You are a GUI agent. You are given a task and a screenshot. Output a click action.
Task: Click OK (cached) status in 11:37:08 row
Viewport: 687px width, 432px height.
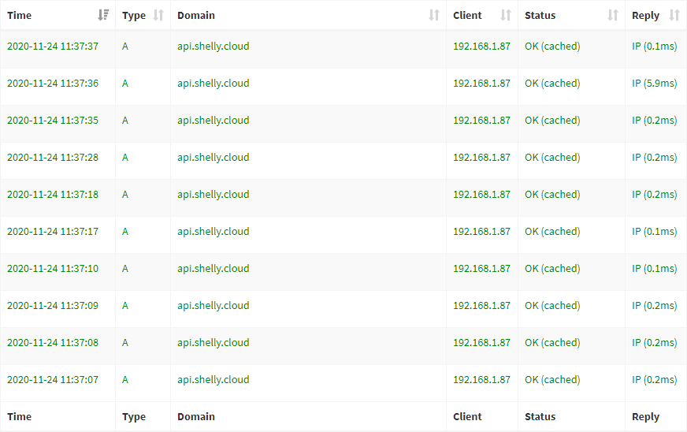pyautogui.click(x=552, y=343)
